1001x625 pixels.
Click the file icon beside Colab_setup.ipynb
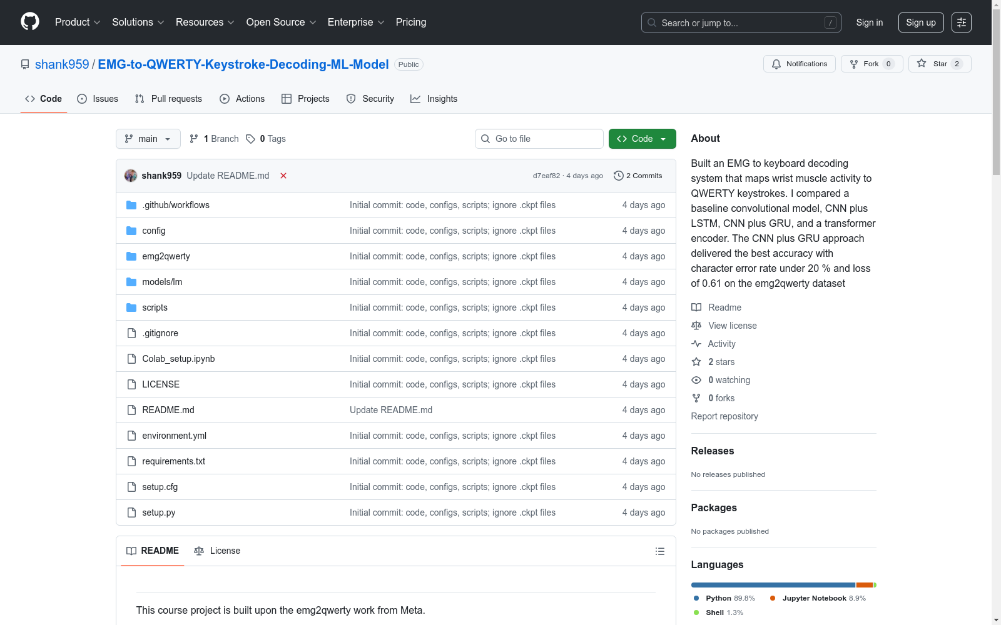(131, 359)
